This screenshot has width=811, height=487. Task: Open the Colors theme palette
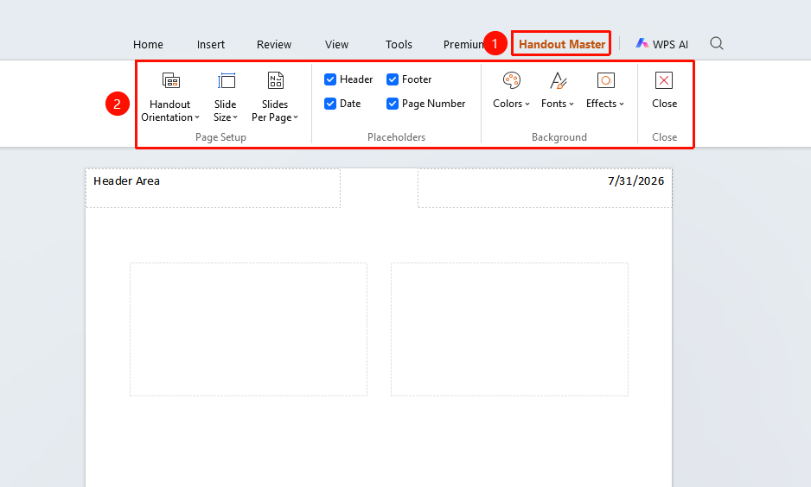point(511,91)
